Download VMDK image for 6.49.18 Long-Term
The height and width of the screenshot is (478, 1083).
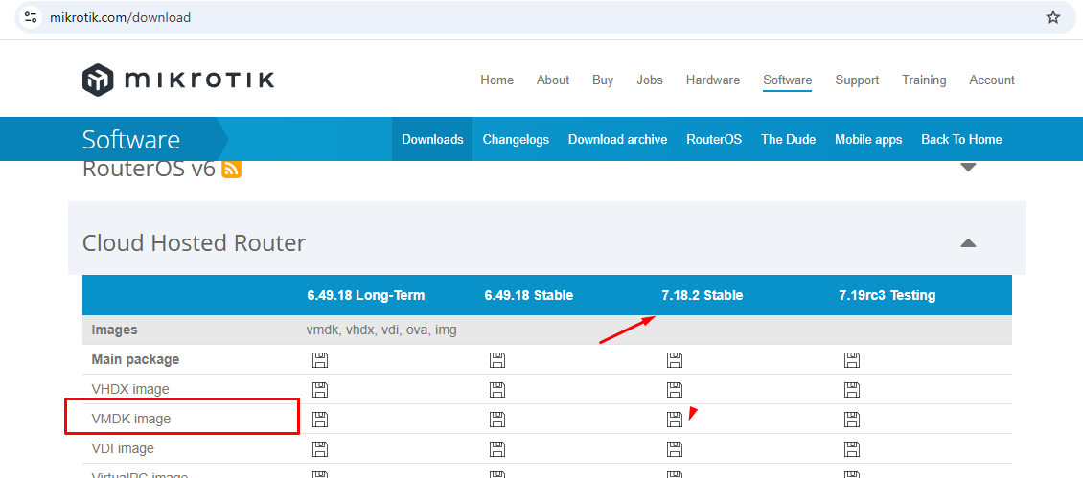point(320,419)
